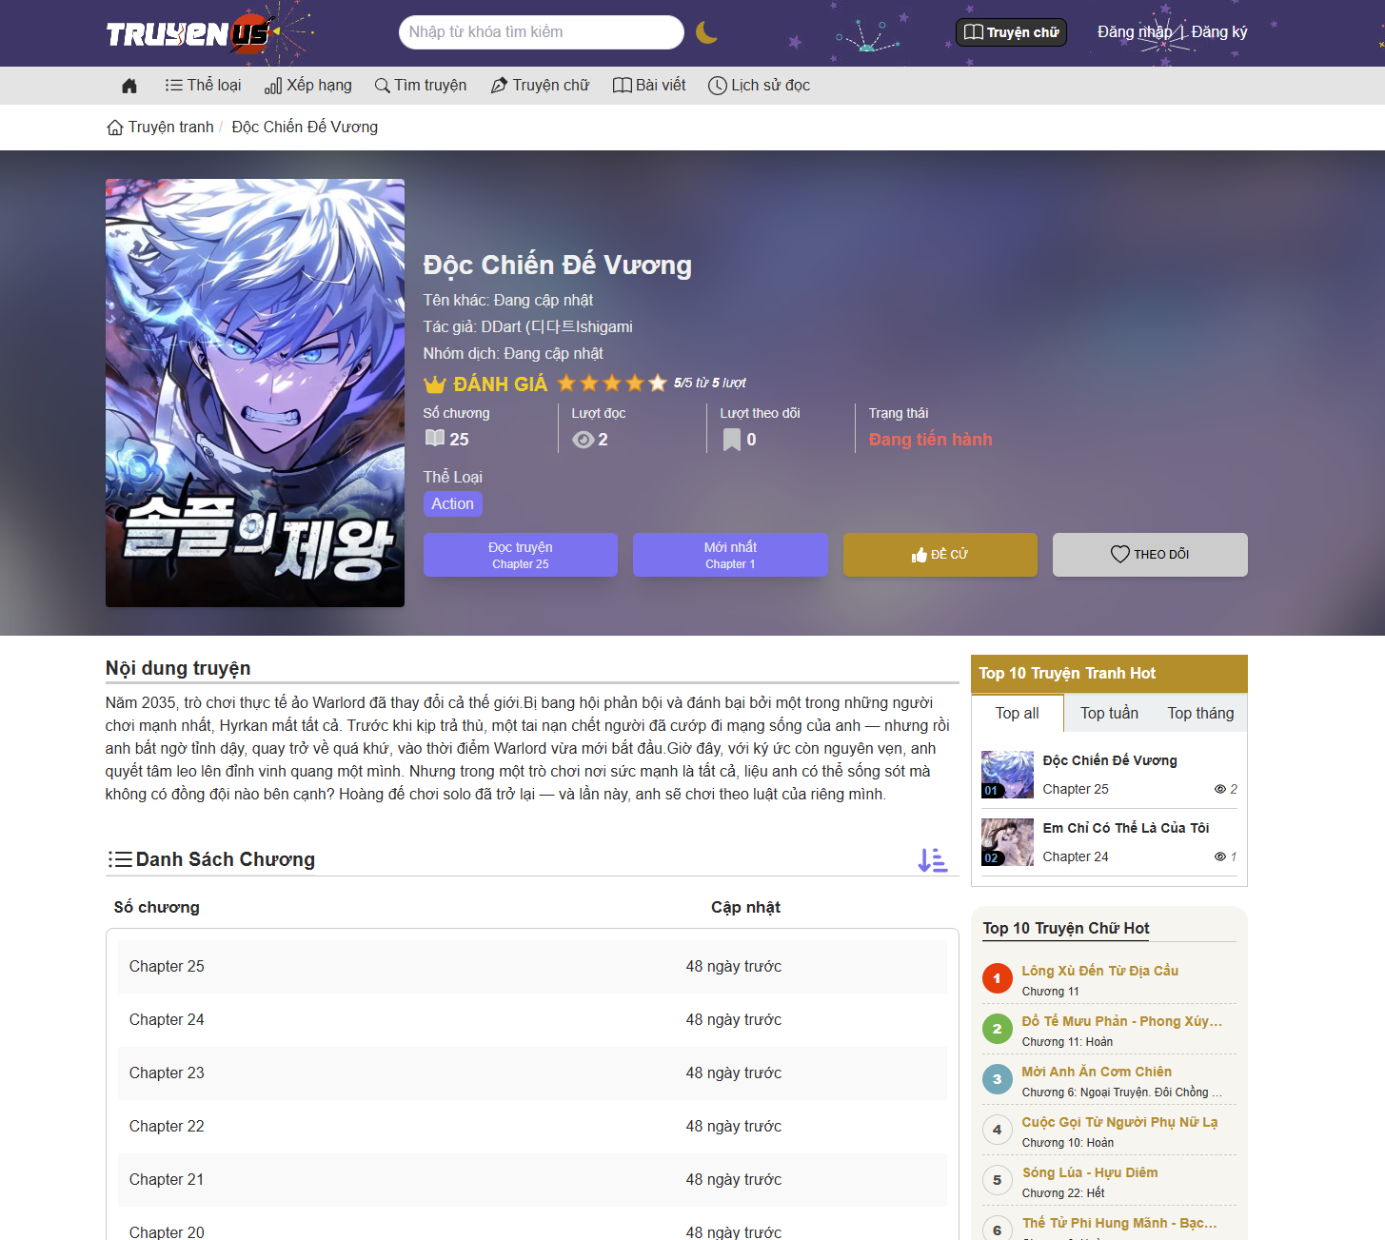Toggle dark mode with the moon icon
The image size is (1385, 1240).
tap(705, 32)
